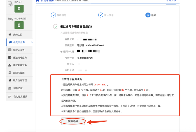The height and width of the screenshot is (132, 196).
Task: Click the home icon beside 我的主页
Action: [x=10, y=35]
